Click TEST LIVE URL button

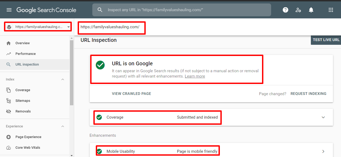(326, 40)
